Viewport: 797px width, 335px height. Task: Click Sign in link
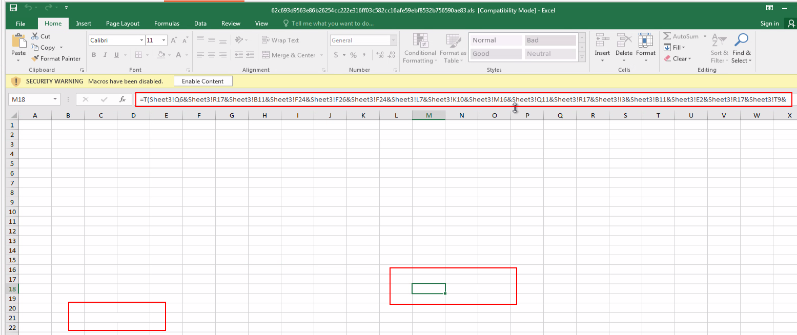[x=769, y=24]
